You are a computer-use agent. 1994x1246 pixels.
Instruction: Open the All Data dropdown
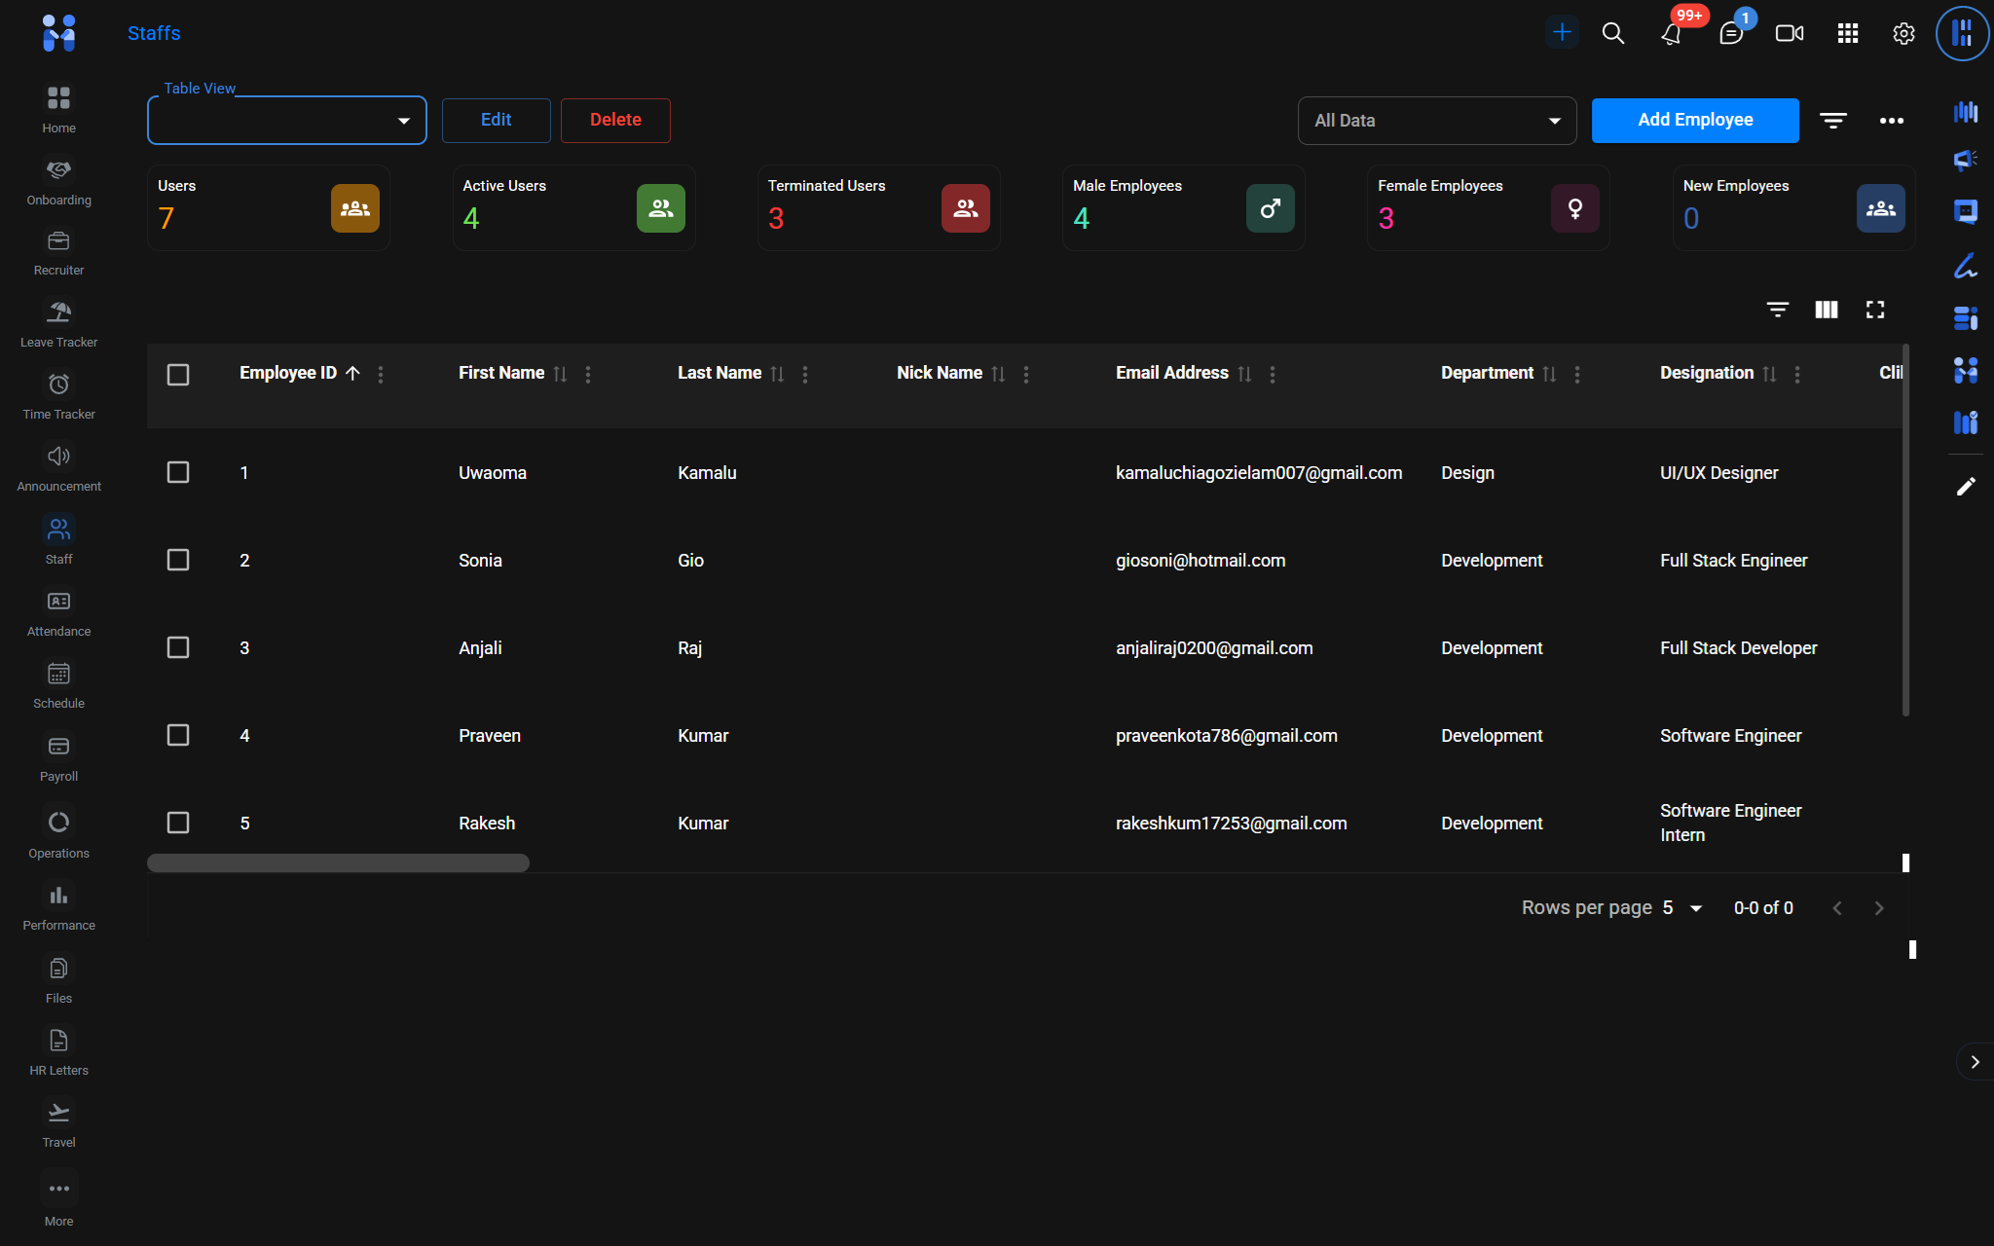[x=1436, y=121]
